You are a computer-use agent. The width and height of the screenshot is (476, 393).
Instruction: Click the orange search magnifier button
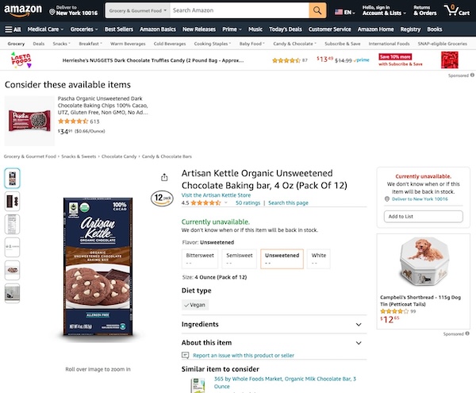317,10
